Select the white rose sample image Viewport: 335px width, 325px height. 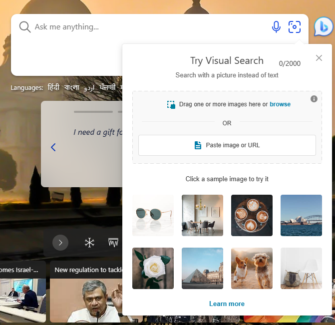pos(153,268)
